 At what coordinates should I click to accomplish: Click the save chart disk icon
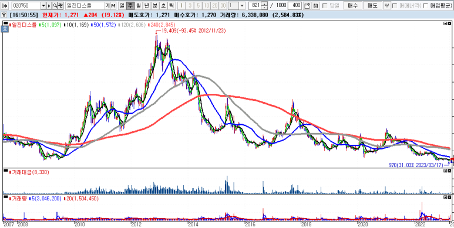coord(315,5)
